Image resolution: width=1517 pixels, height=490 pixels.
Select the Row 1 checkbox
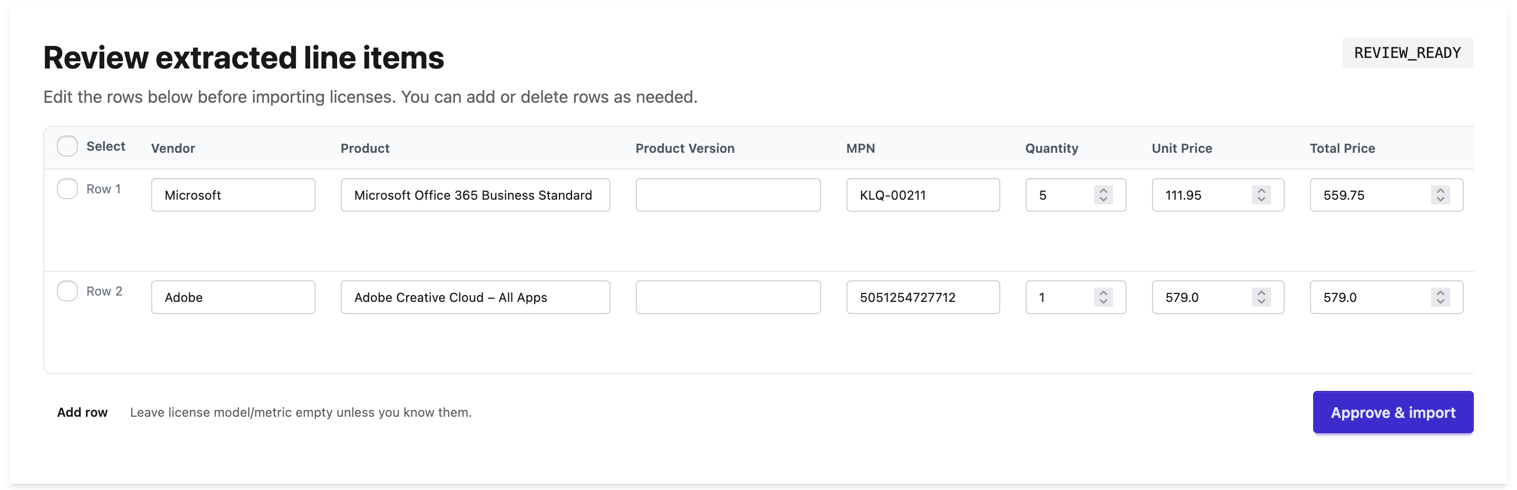click(x=67, y=189)
